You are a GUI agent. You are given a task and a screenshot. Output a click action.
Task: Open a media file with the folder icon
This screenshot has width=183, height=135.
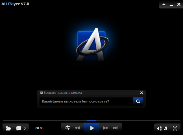8,128
